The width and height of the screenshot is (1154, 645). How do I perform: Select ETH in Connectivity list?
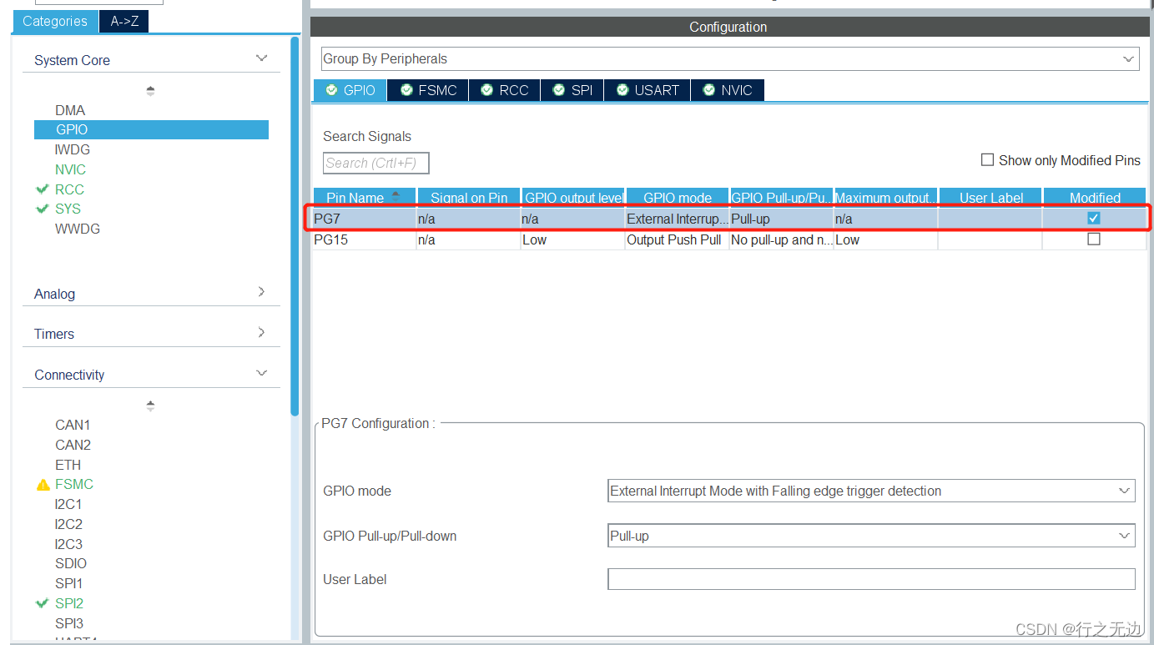[x=68, y=465]
